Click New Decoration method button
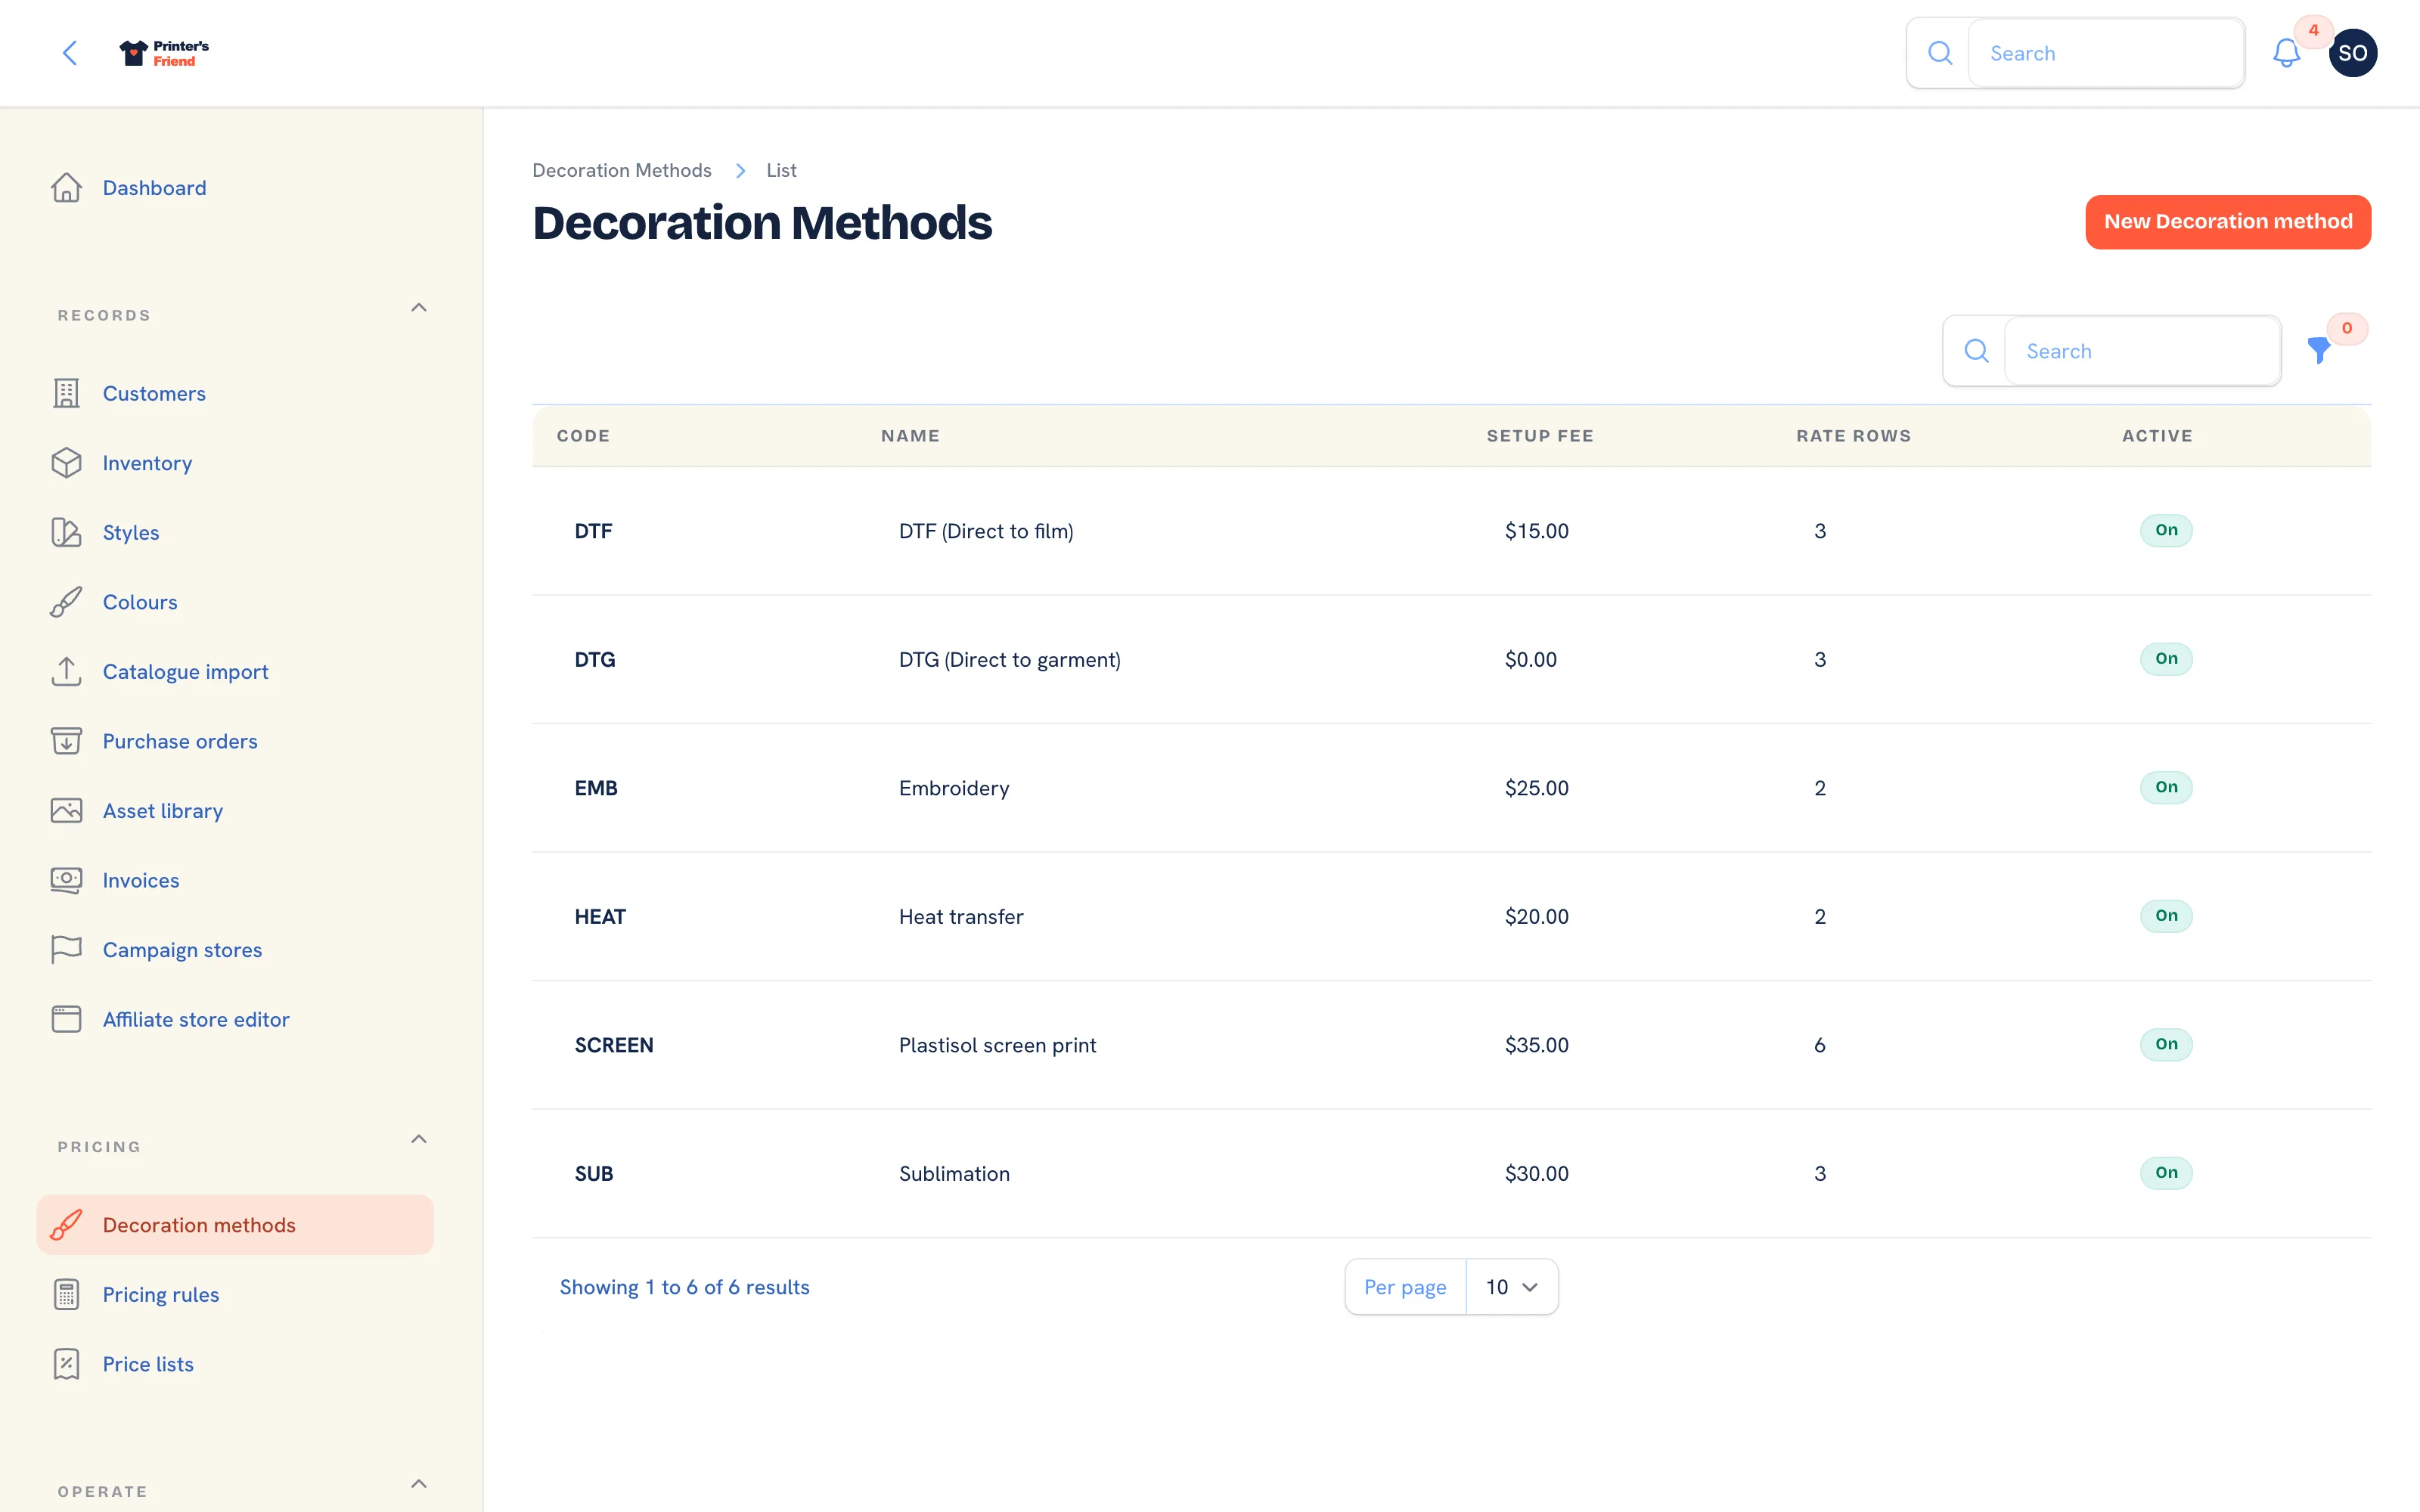 [2228, 222]
